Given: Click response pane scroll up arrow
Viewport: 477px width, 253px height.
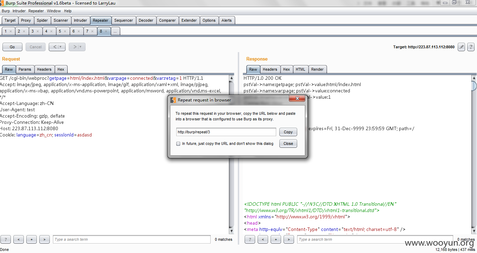Looking at the screenshot, I should (474, 78).
